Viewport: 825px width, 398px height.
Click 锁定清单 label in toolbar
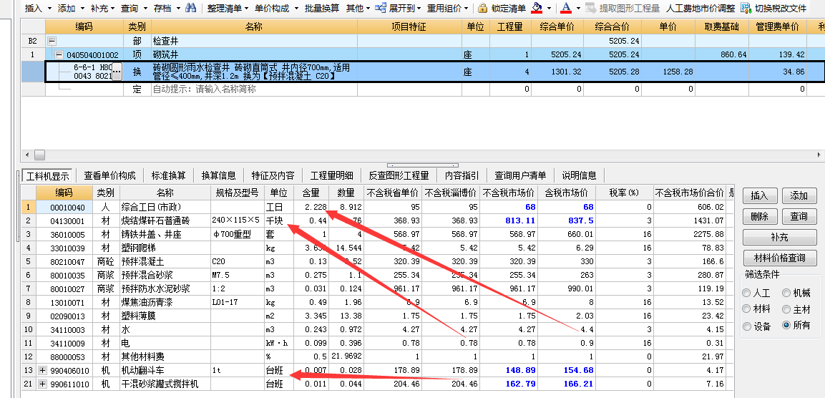click(x=508, y=9)
